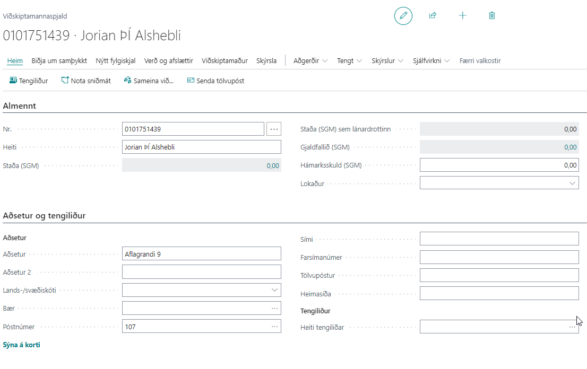Click Senda tölvupóst action
Viewport: 587px width, 369px height.
pos(215,81)
